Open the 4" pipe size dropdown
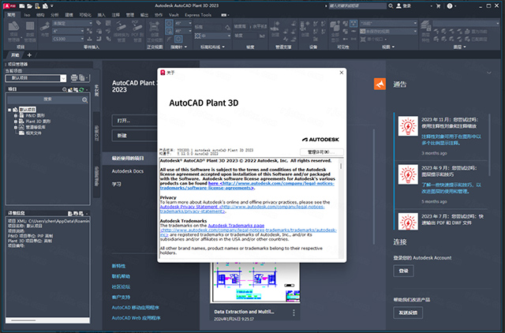Viewport: 505px width, 333px height. point(68,31)
